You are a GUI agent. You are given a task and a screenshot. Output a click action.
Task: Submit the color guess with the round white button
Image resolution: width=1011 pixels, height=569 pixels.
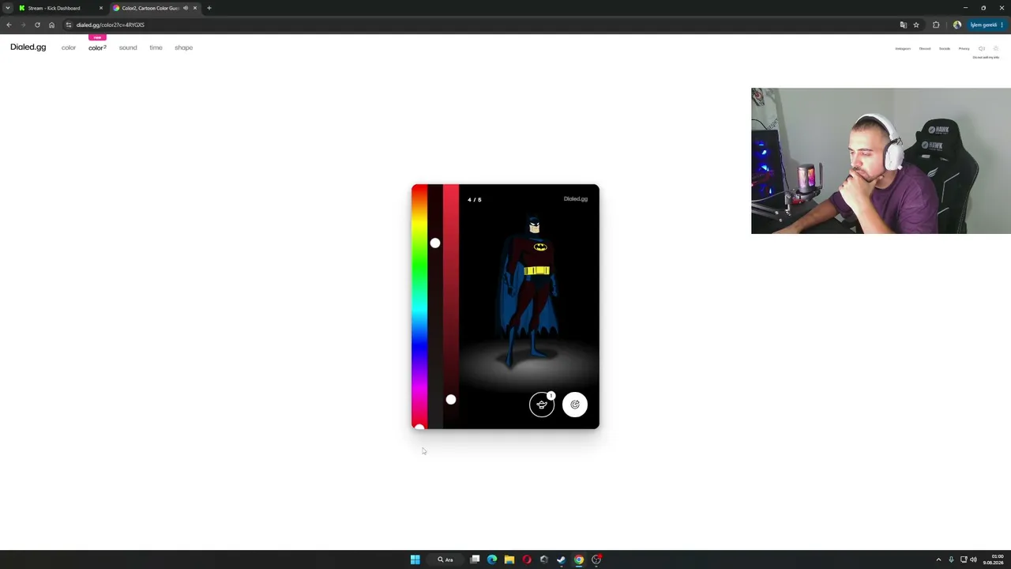tap(575, 405)
